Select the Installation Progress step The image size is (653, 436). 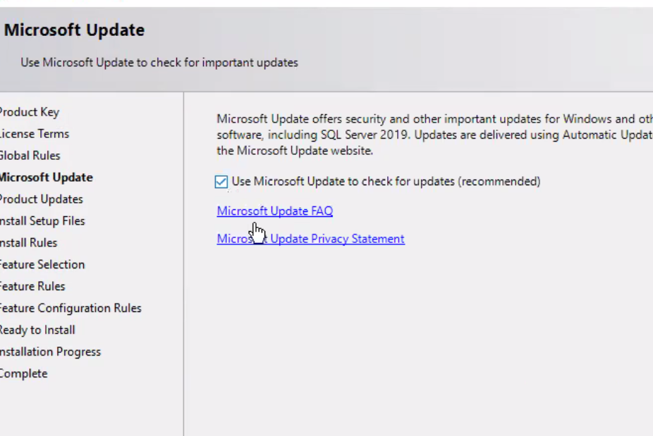(50, 351)
